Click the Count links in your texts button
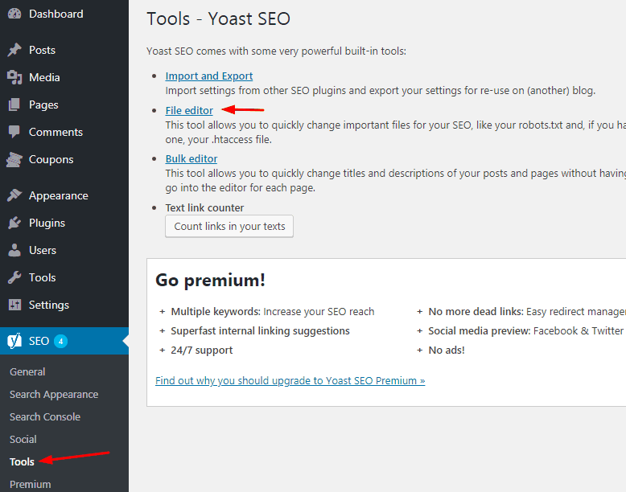626x492 pixels. (229, 226)
